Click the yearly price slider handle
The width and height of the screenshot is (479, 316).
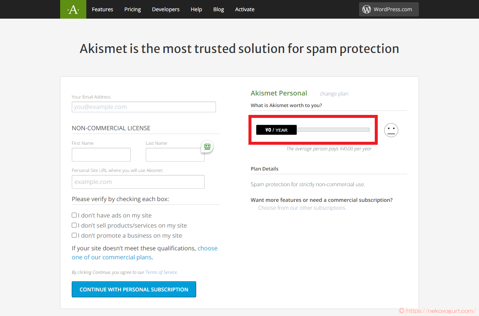click(x=276, y=130)
